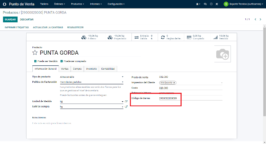
Task: Expand the Órdenes menu
Action: point(59,4)
